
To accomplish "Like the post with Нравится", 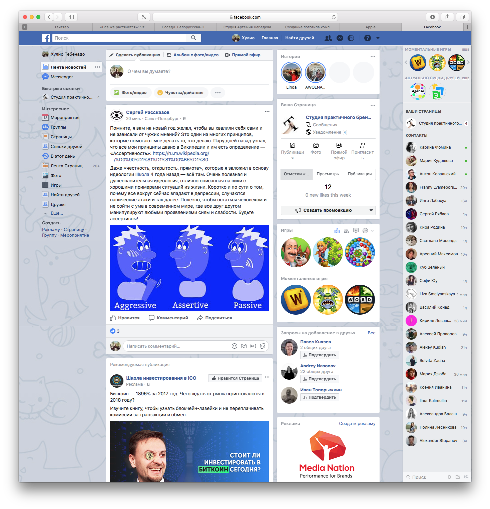I will coord(125,318).
